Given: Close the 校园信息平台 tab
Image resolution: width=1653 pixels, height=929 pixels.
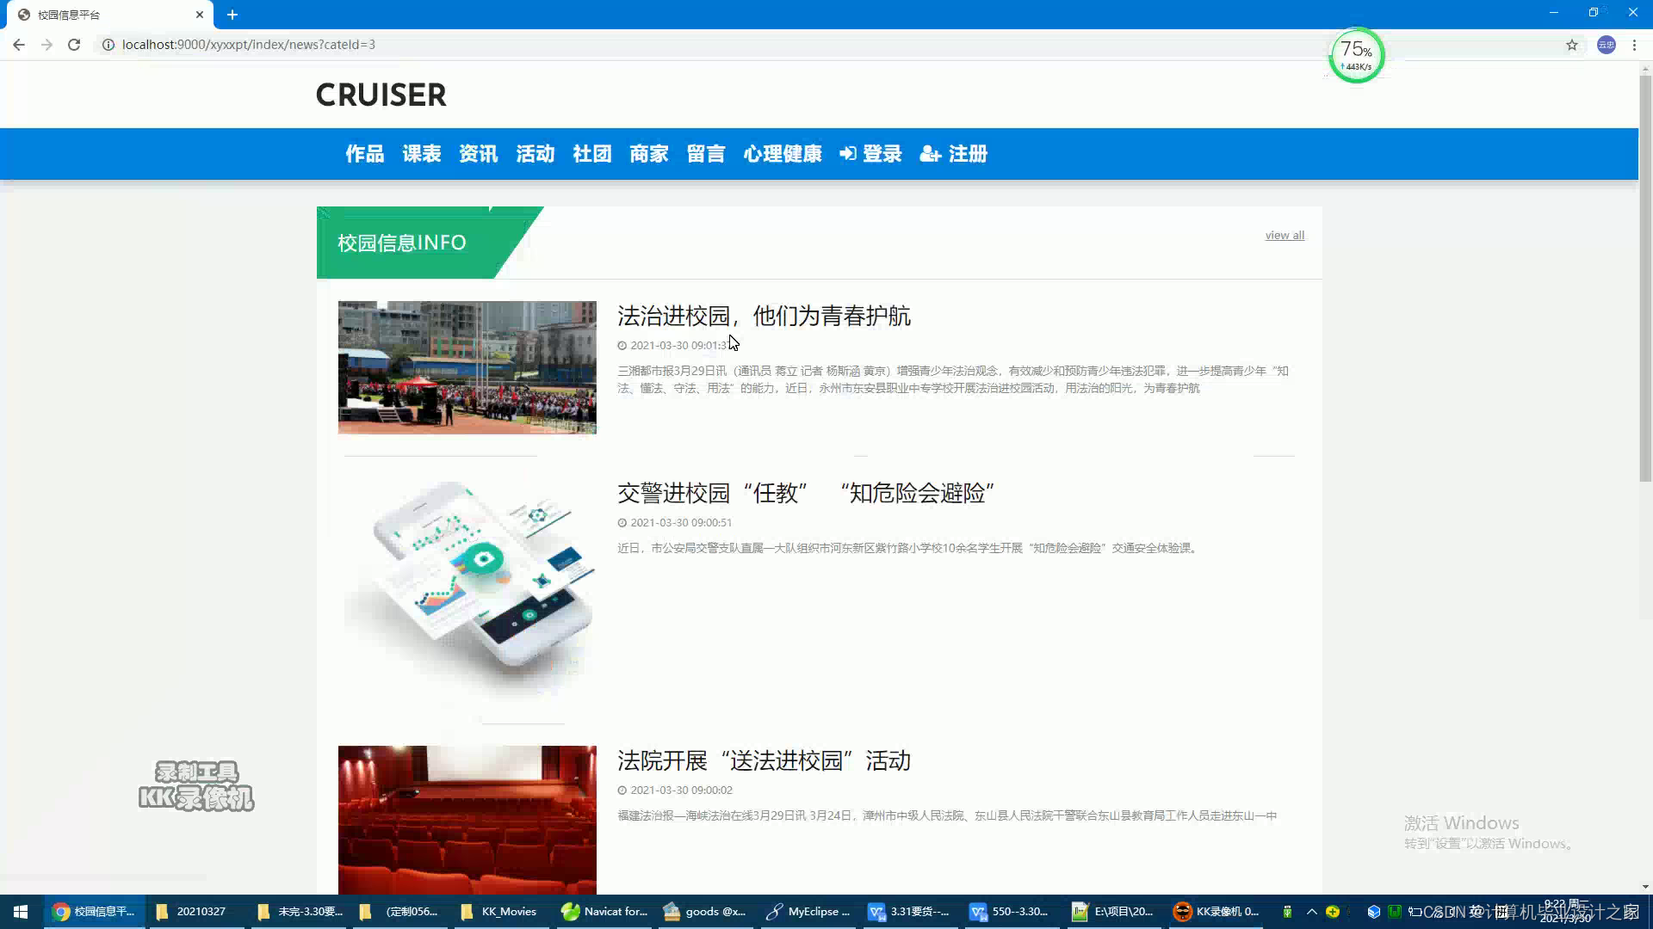Looking at the screenshot, I should point(200,15).
